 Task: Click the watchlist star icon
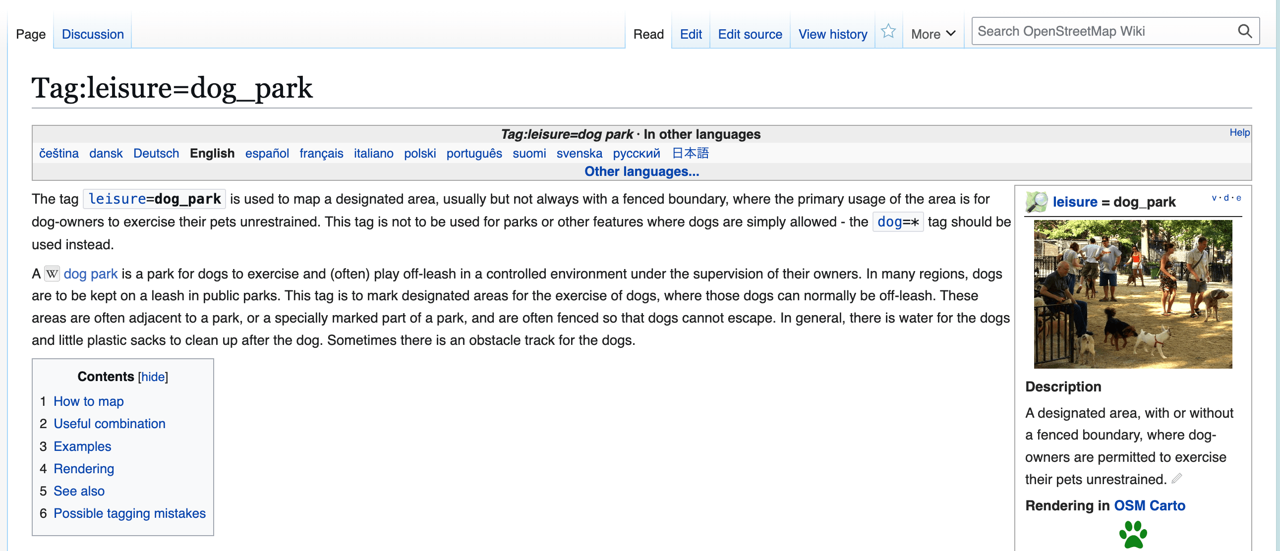pos(887,32)
